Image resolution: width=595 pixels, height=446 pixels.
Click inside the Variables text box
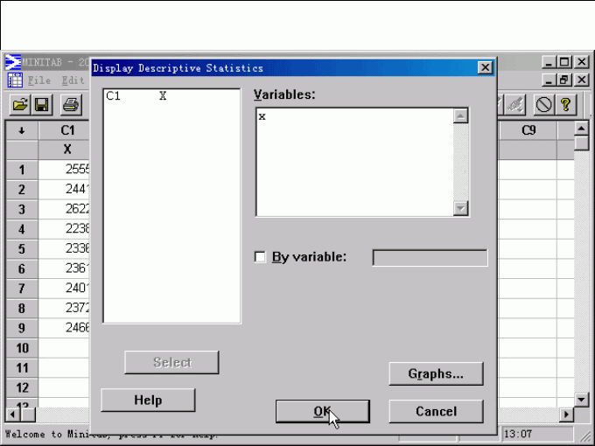coord(354,162)
